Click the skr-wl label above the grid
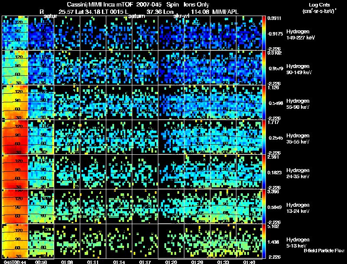Viewport: 347px width, 264px height. click(x=181, y=16)
